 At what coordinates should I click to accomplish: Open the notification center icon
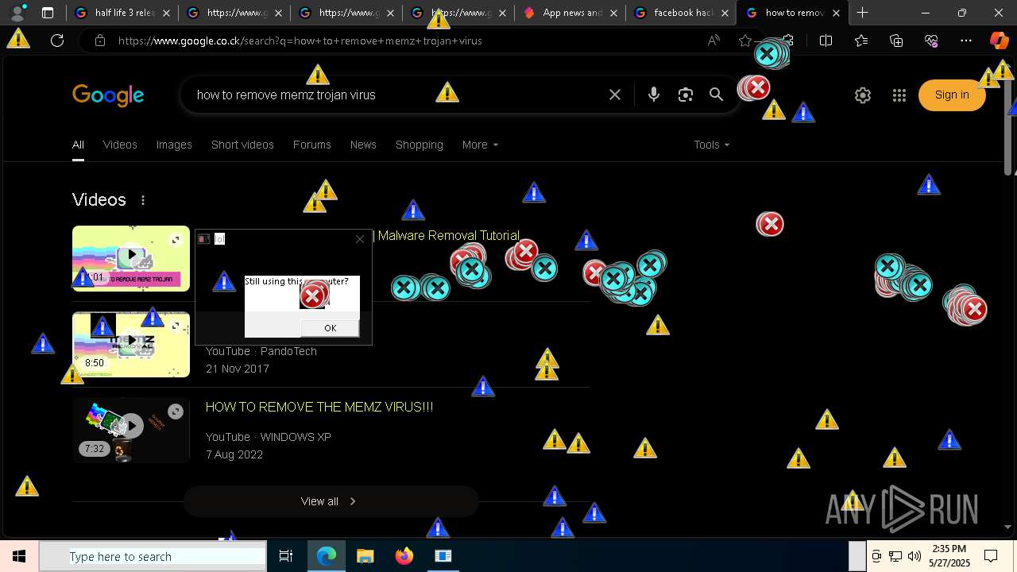[991, 556]
